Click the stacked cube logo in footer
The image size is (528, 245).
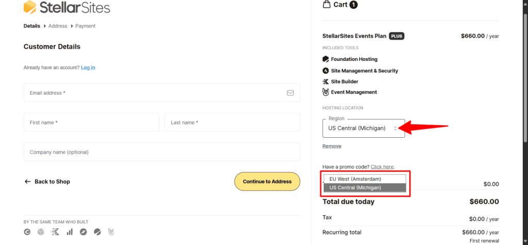point(41,232)
